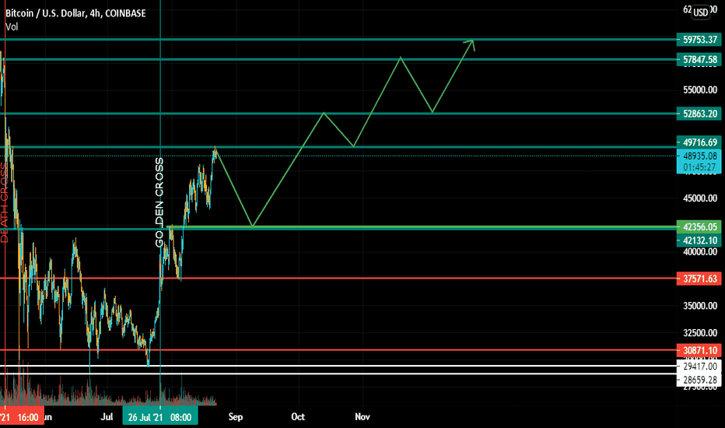Screen dimensions: 725x428
Task: Click the Jul label on time axis
Action: (x=107, y=417)
